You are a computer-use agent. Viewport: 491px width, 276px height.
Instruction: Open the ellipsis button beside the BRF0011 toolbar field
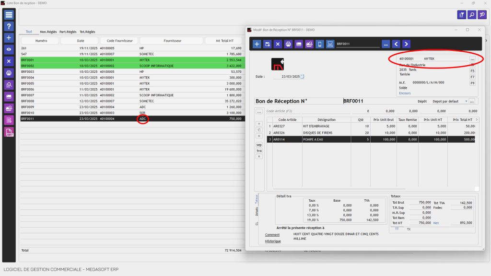[386, 44]
